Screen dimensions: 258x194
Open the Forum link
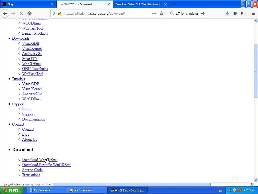tap(27, 109)
